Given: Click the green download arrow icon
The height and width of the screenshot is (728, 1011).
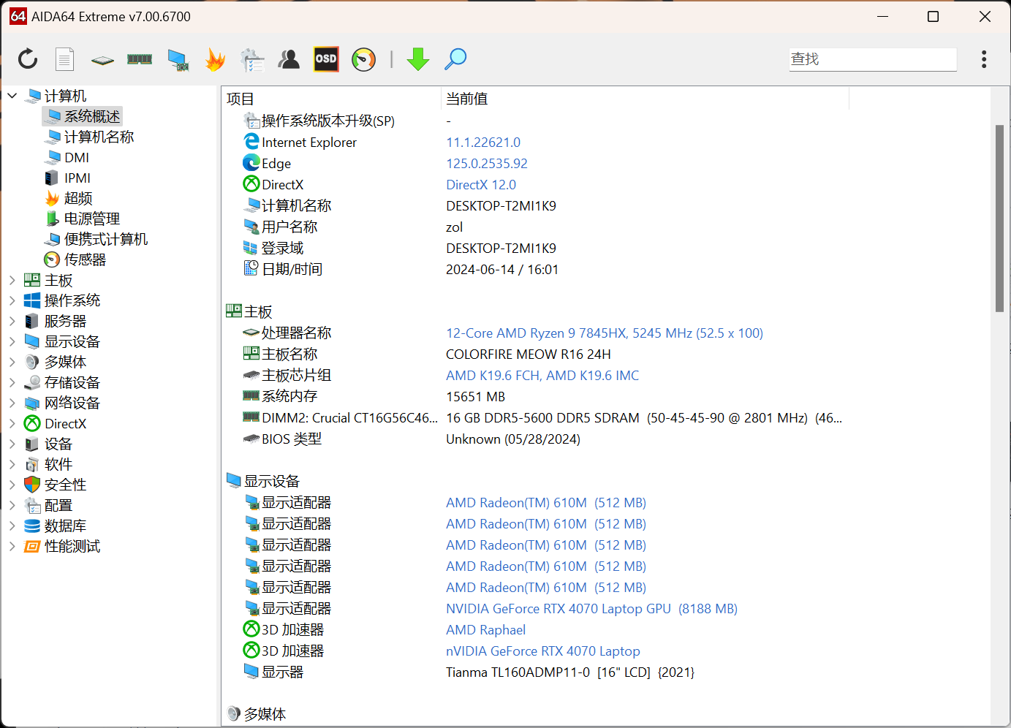Looking at the screenshot, I should point(418,59).
